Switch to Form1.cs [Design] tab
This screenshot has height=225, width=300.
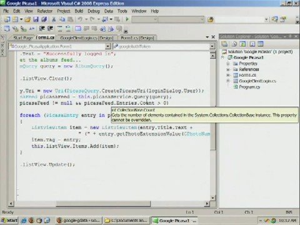[137, 38]
